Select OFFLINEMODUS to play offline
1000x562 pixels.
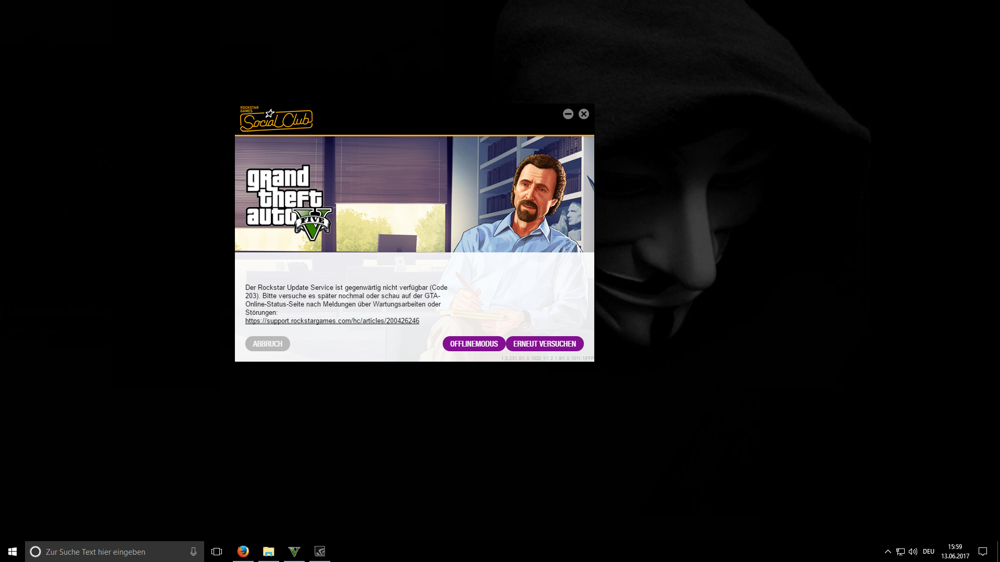tap(474, 344)
